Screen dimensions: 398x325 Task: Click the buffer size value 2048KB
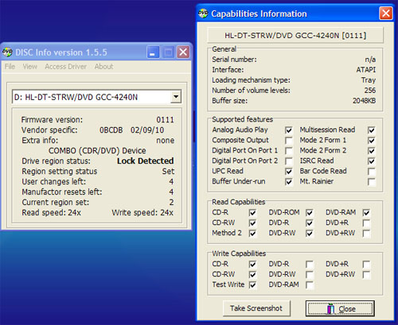364,101
